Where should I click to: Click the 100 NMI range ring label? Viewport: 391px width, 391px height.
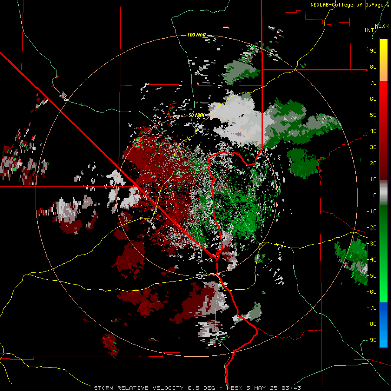[196, 35]
